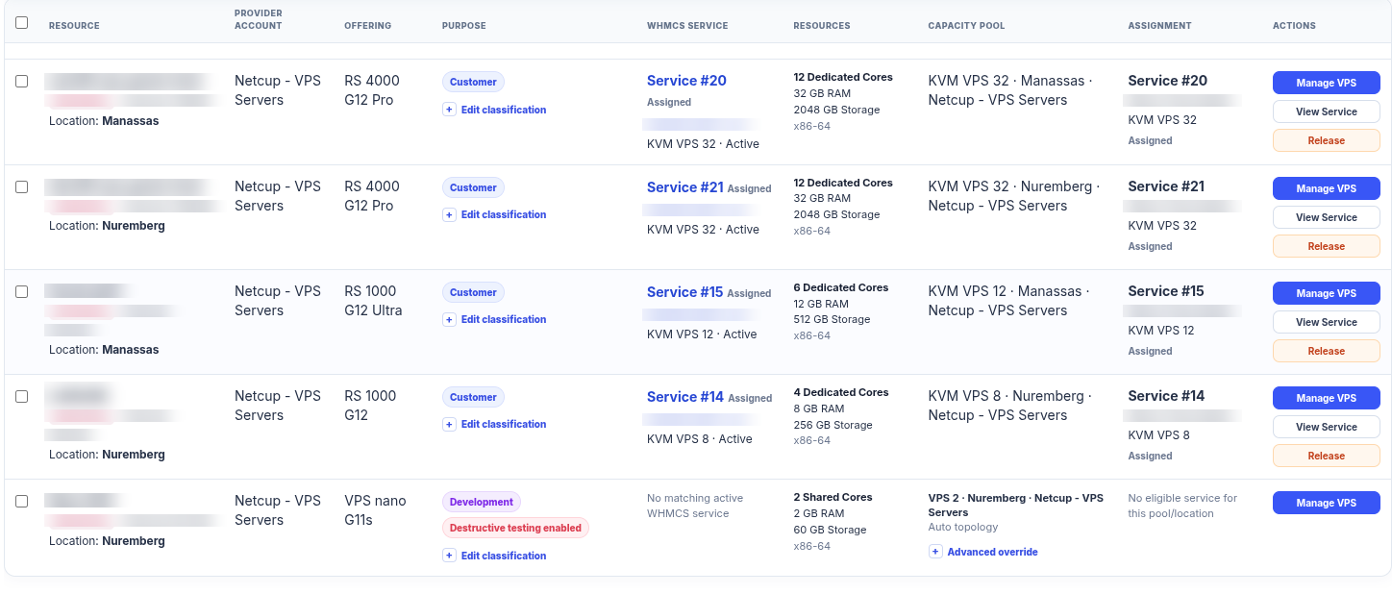Image resolution: width=1392 pixels, height=594 pixels.
Task: Check the row checkbox for Service #15
Action: (x=22, y=292)
